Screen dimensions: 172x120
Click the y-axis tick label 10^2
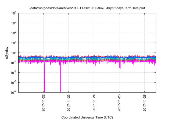click(14, 33)
